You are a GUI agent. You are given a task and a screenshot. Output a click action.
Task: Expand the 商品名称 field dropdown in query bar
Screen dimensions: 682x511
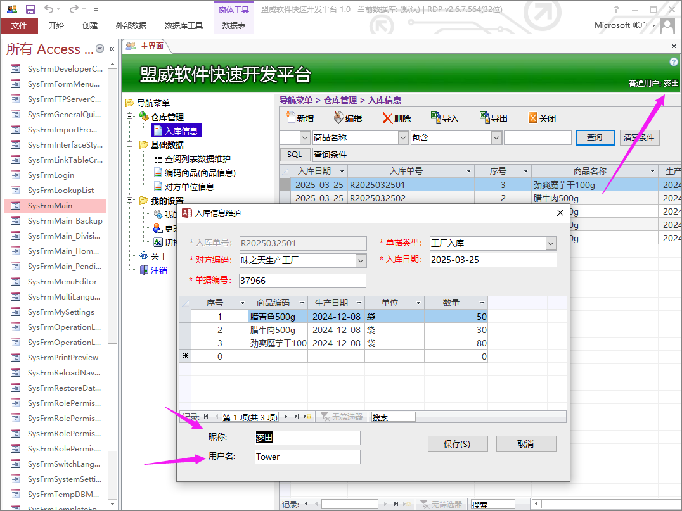pyautogui.click(x=403, y=137)
